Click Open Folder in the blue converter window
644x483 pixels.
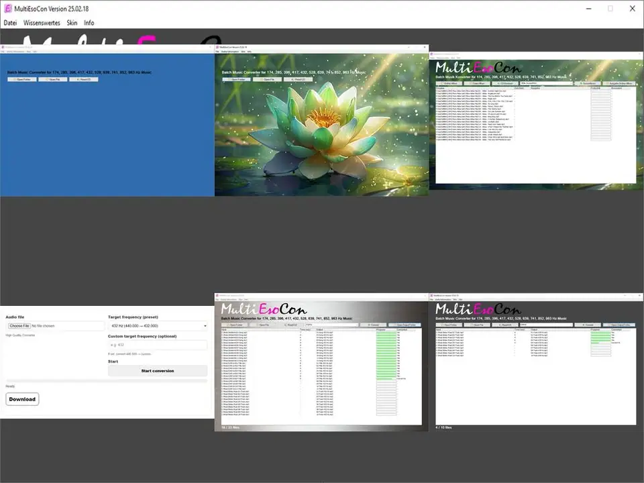[23, 79]
